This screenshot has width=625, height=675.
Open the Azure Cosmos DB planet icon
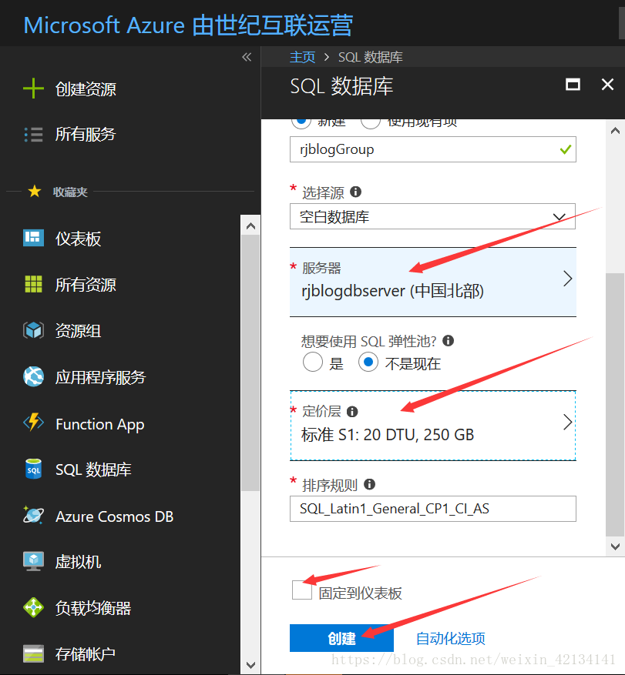coord(33,515)
